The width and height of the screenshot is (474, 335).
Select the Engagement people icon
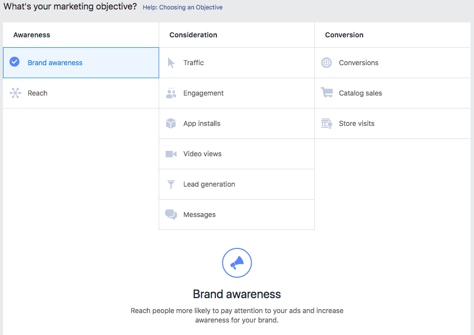tap(171, 93)
